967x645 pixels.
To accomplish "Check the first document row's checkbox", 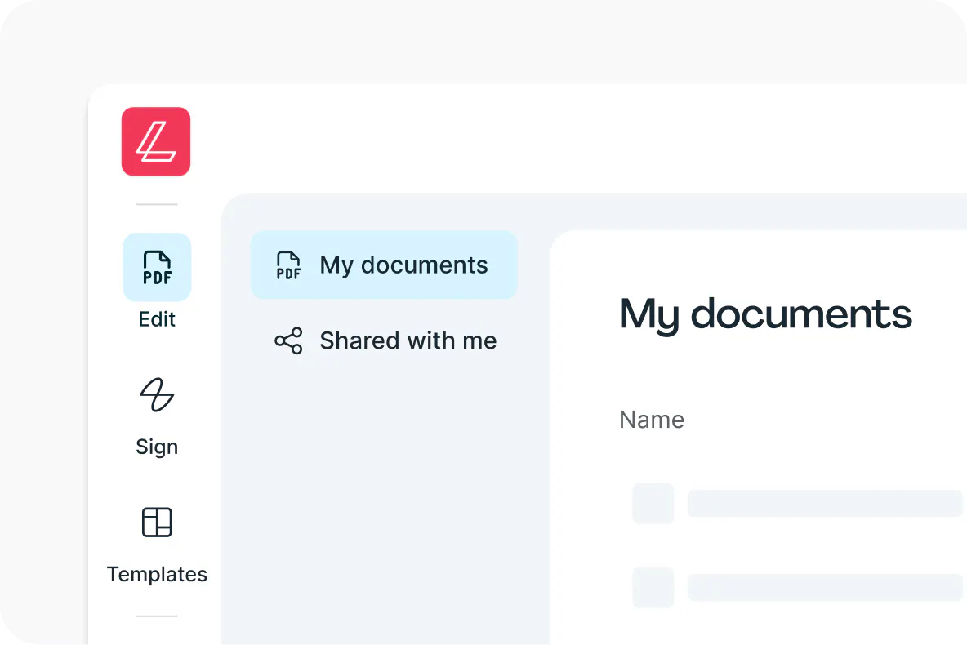I will coord(653,503).
